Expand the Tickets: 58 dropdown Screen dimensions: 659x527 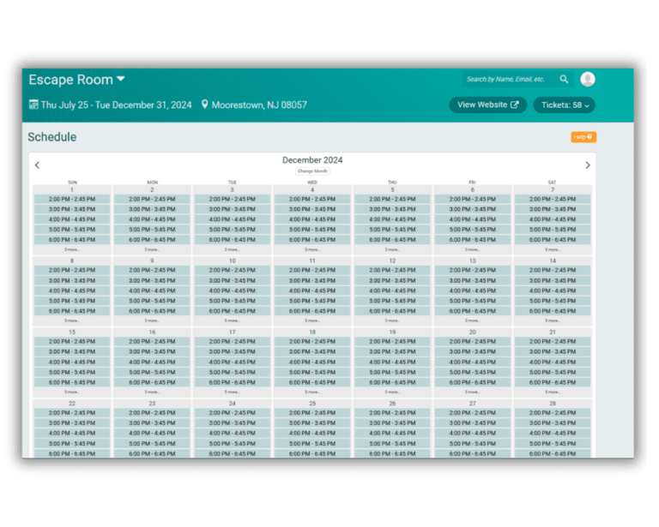coord(564,105)
